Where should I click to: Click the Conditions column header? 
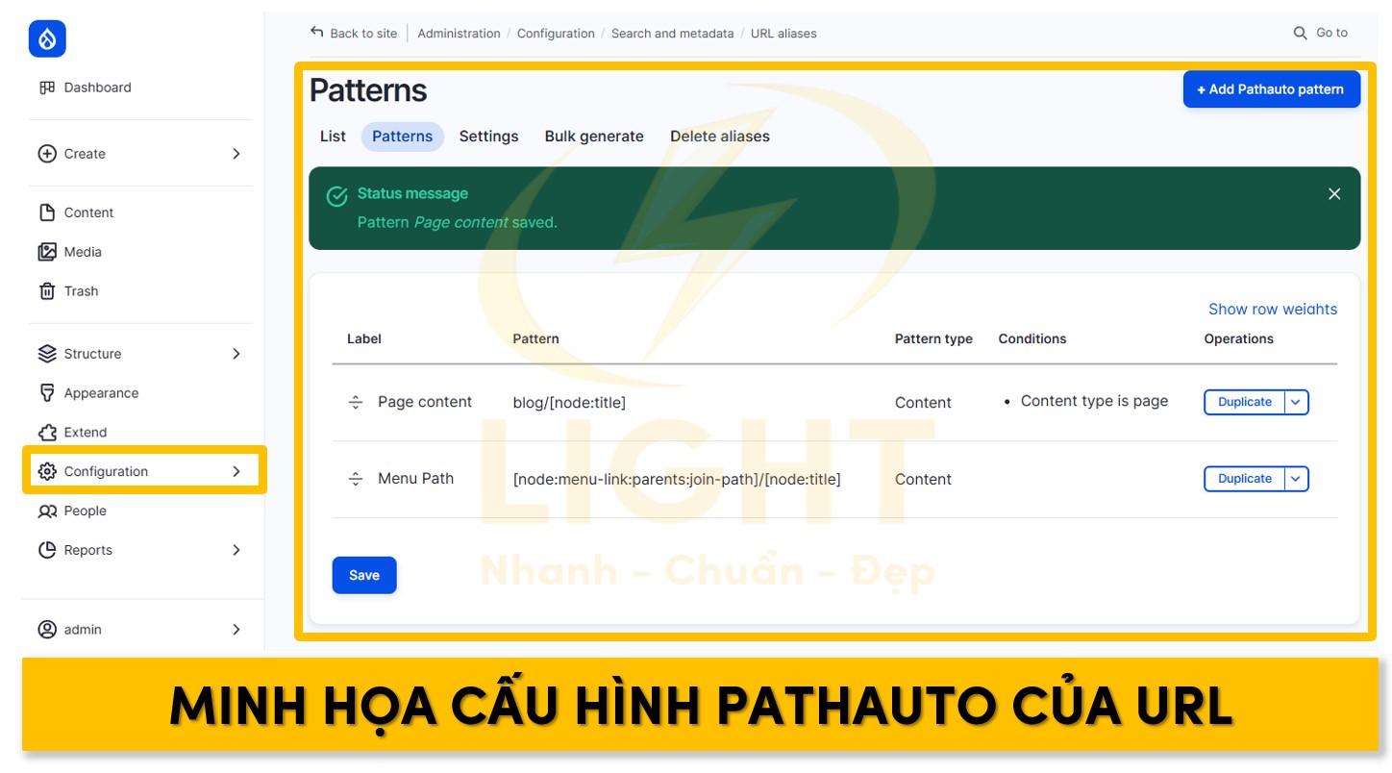[x=1032, y=338]
